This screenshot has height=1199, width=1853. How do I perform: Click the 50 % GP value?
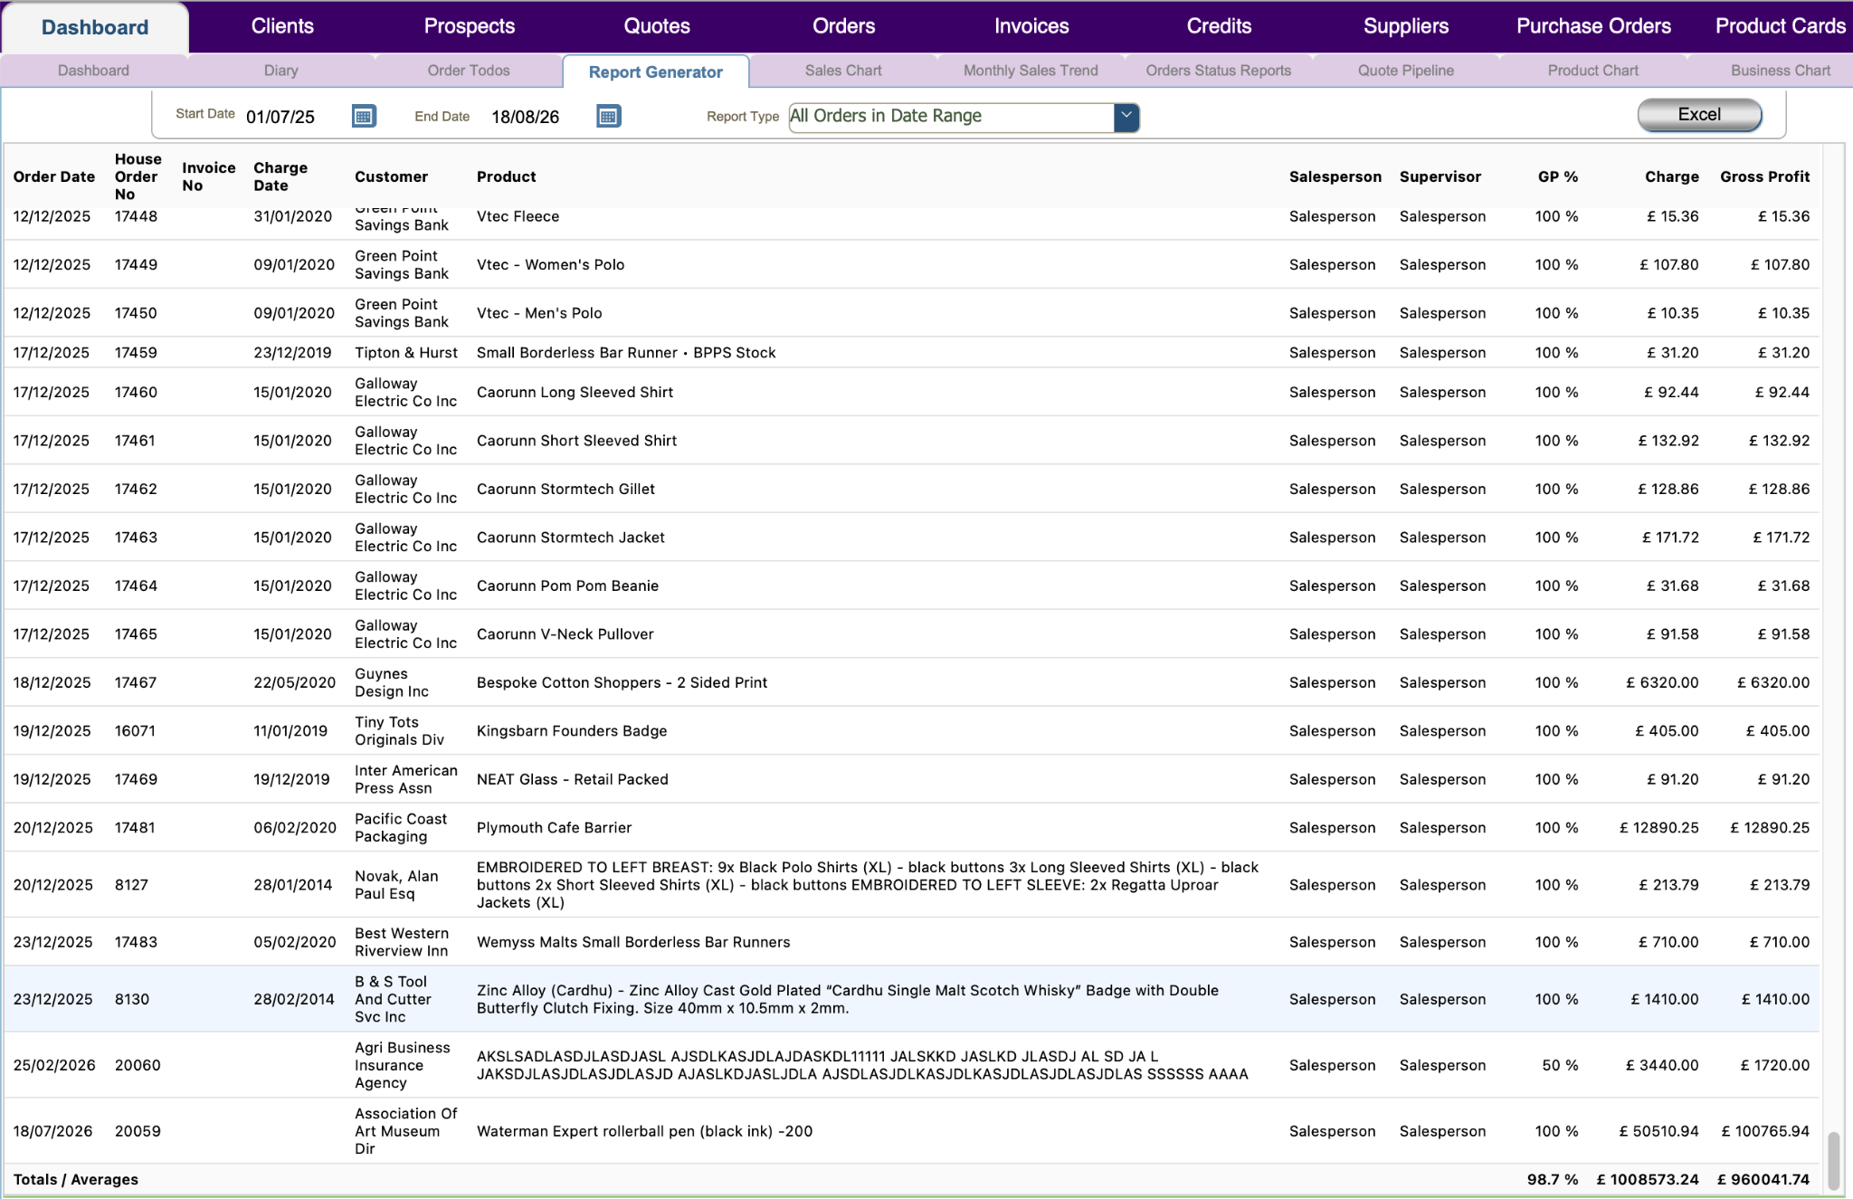[1560, 1066]
